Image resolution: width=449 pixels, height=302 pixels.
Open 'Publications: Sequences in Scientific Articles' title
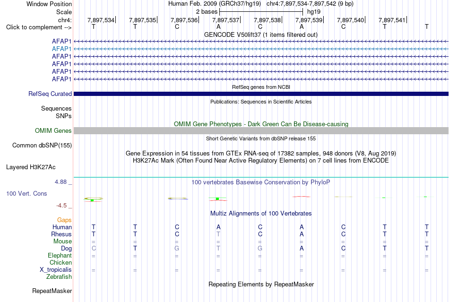click(261, 102)
